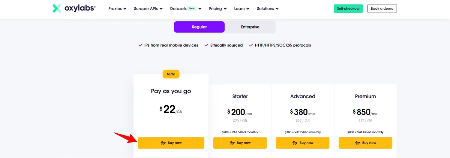
Task: Click checkmark beside HTTP/HTTPS/SOCKS5 protocols
Action: pos(251,45)
